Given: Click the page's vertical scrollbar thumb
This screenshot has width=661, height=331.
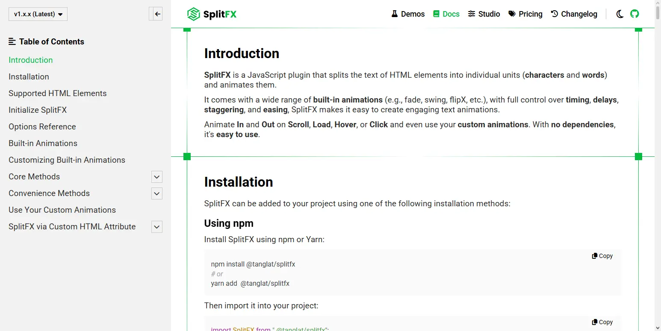Looking at the screenshot, I should [658, 13].
